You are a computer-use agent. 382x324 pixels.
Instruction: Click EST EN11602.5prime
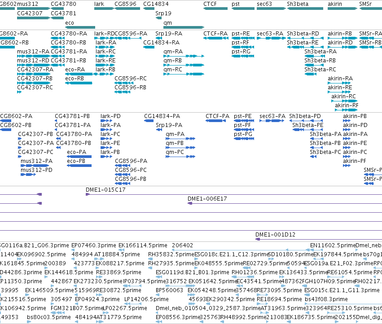[x=333, y=245]
